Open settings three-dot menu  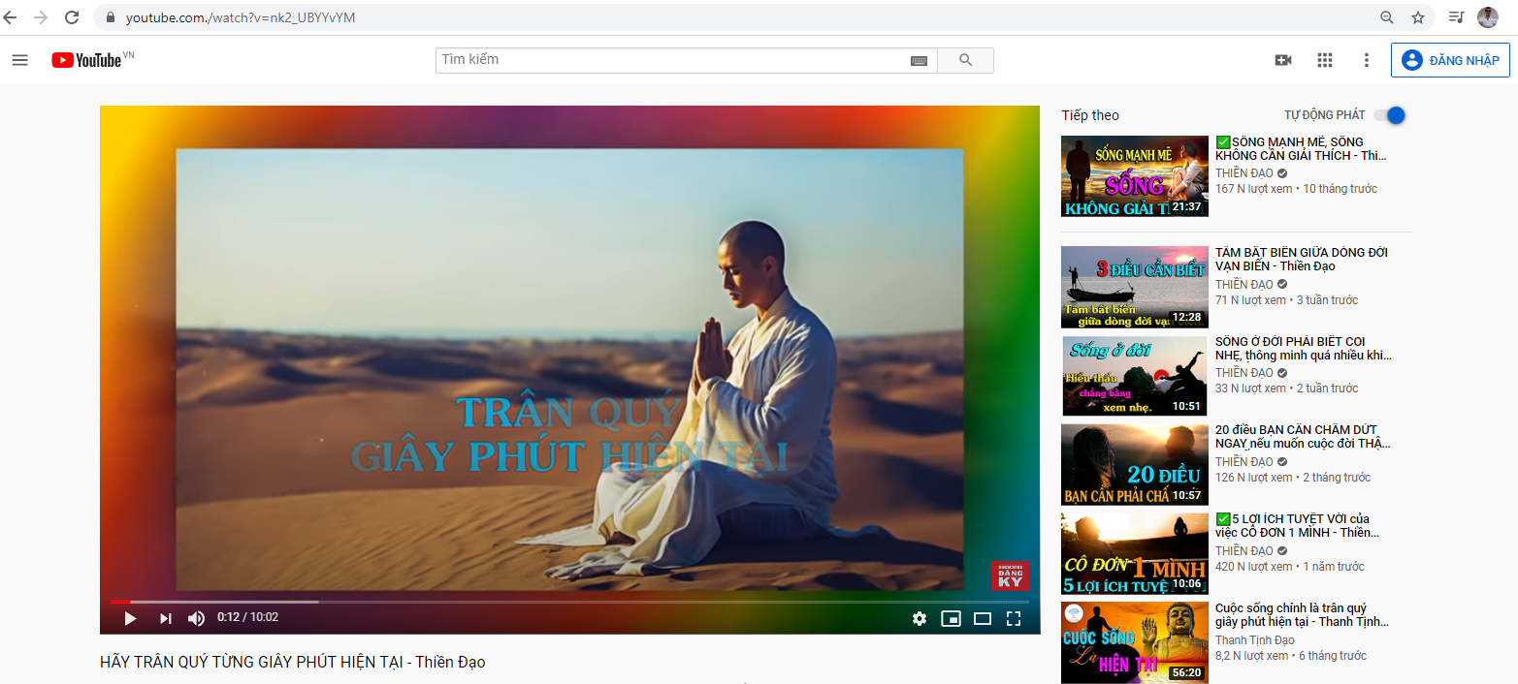click(1367, 60)
